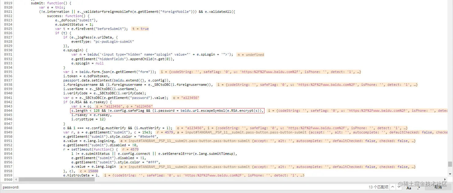
Task: Click the 取消 cancel button
Action: [x=438, y=187]
